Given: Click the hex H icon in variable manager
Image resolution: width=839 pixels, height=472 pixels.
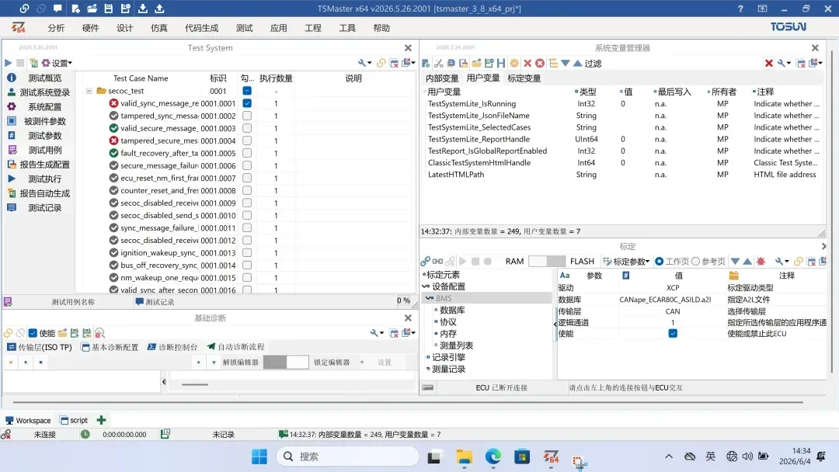Looking at the screenshot, I should [501, 63].
